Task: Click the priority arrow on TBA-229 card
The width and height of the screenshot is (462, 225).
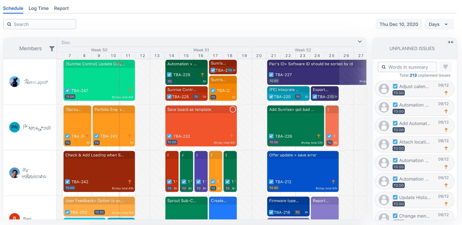Action: pos(202,75)
